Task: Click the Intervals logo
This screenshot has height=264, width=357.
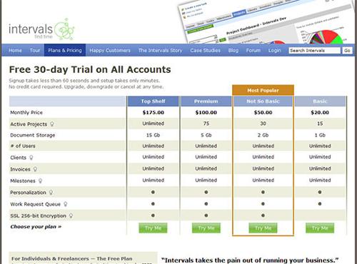Action: 41,29
